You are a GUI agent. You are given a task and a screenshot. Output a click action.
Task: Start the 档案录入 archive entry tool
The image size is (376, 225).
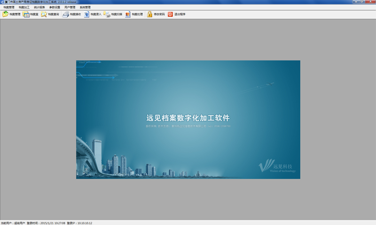coord(93,15)
